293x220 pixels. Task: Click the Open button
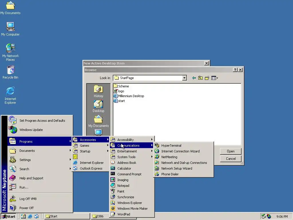pos(231,151)
